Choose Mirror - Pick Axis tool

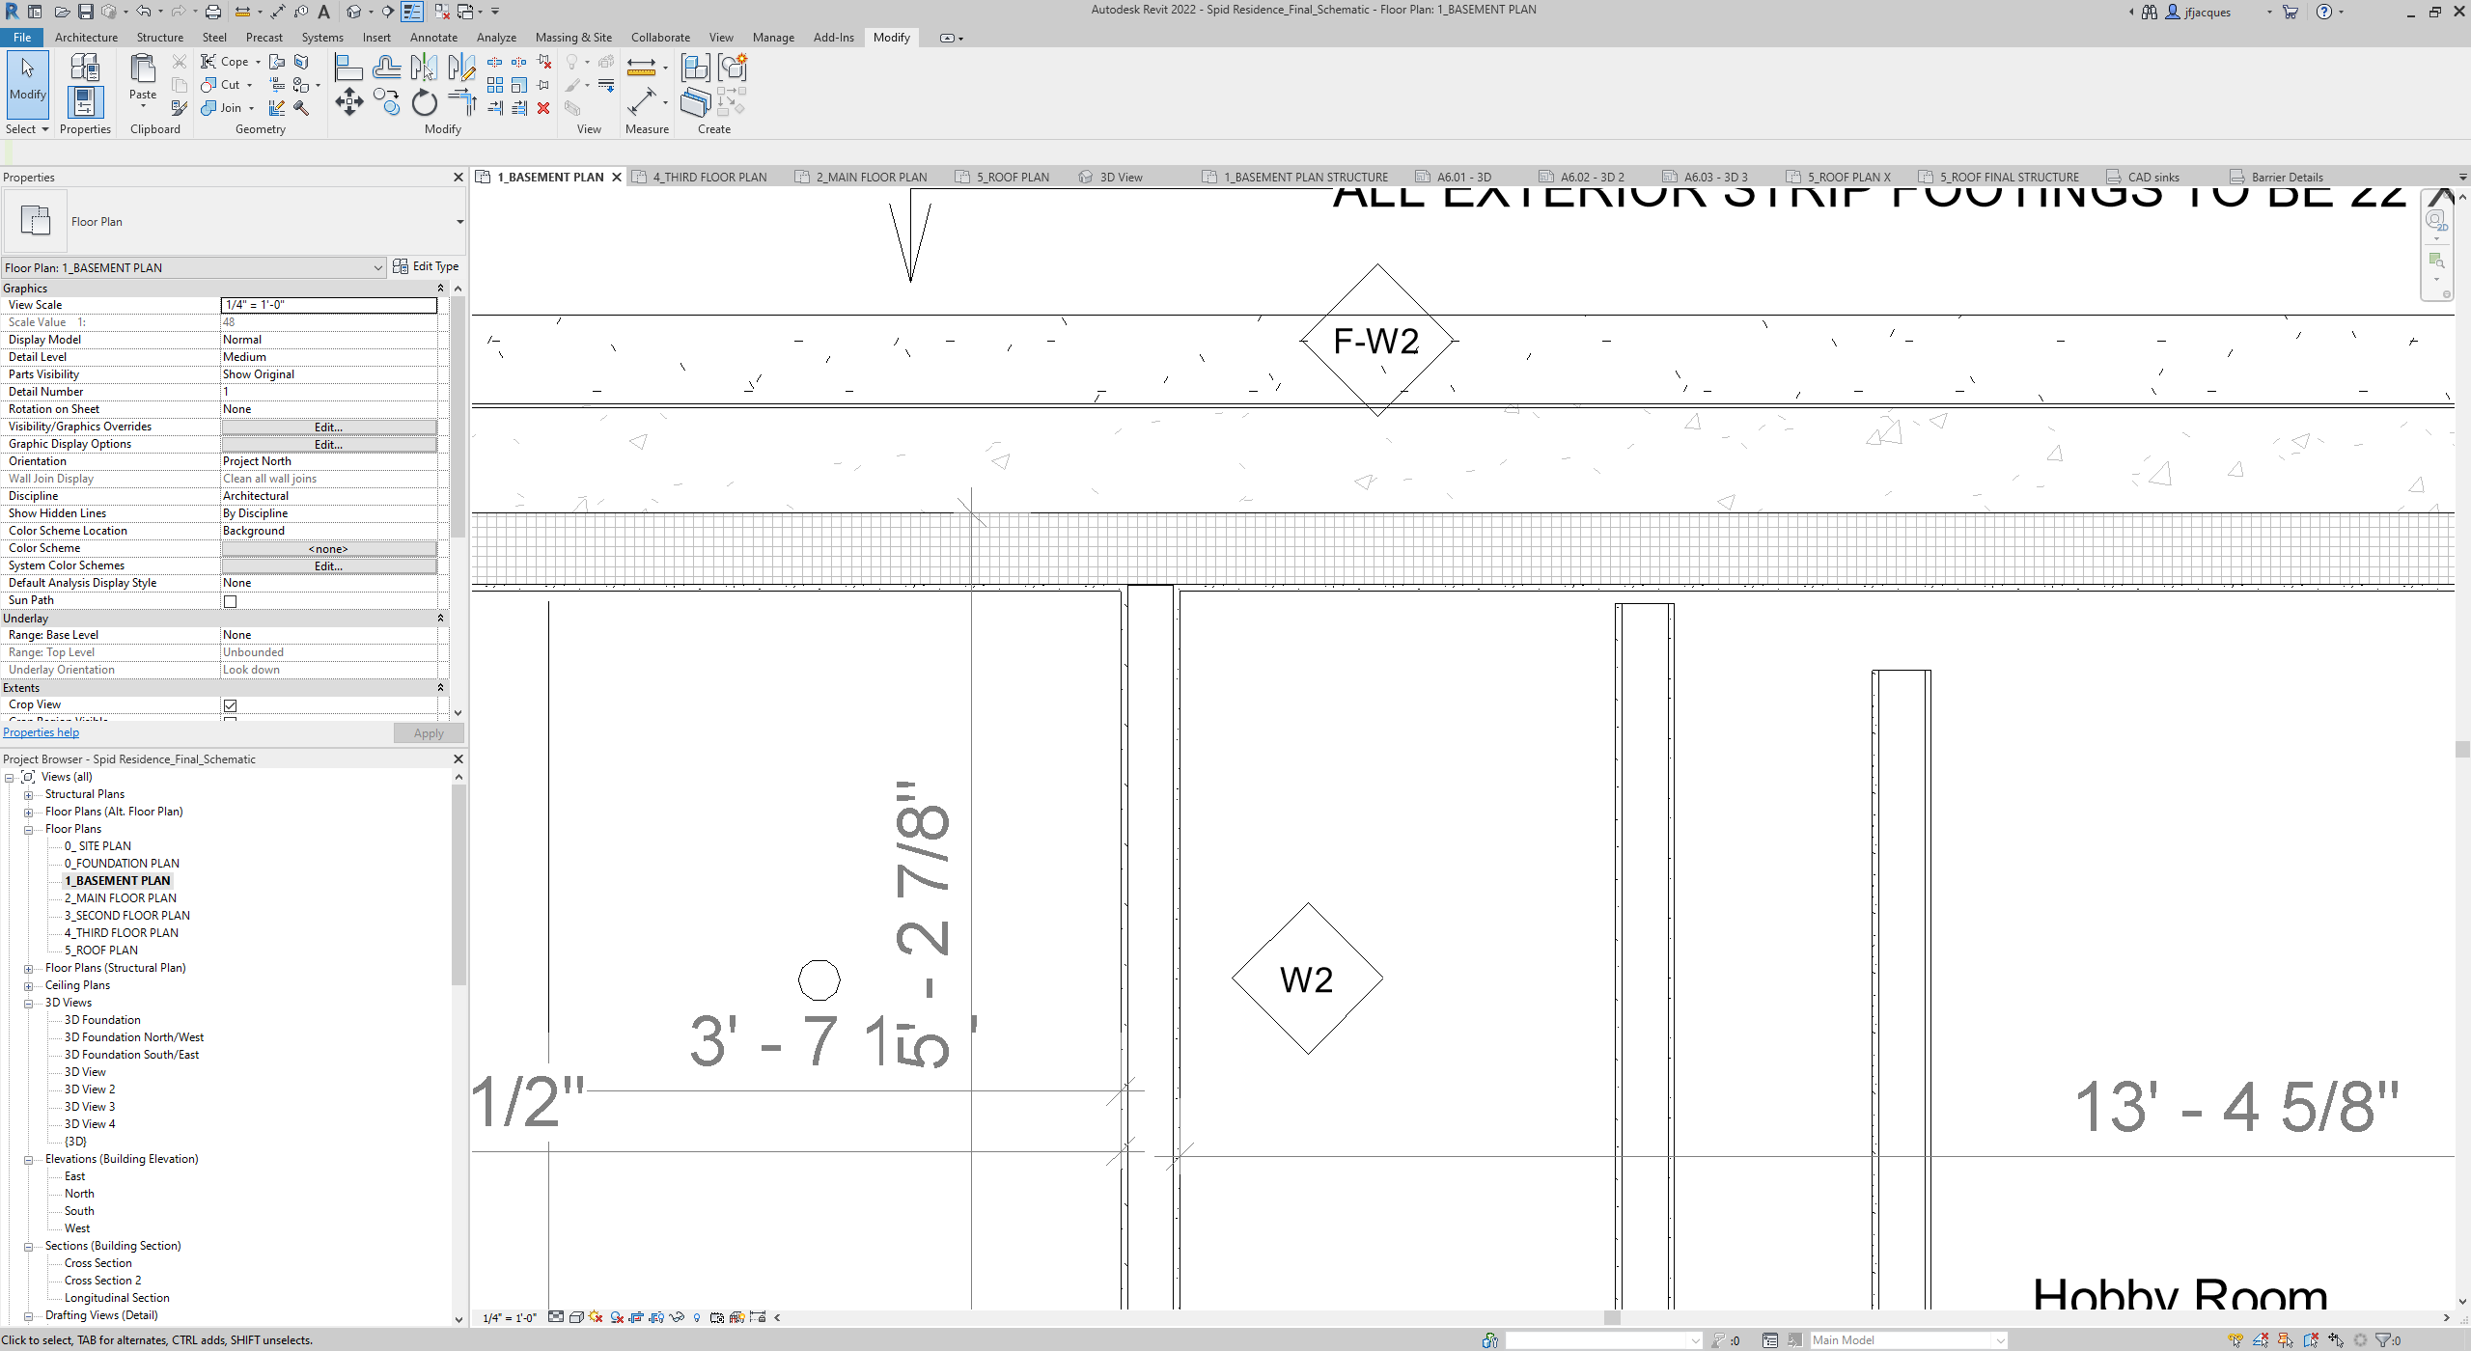tap(424, 68)
